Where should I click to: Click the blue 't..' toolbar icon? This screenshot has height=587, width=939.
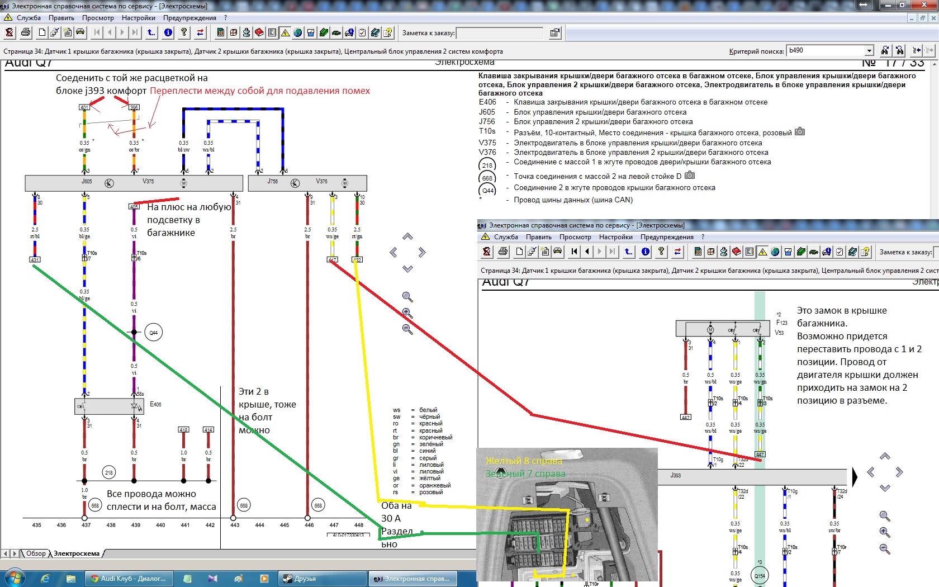[x=151, y=32]
